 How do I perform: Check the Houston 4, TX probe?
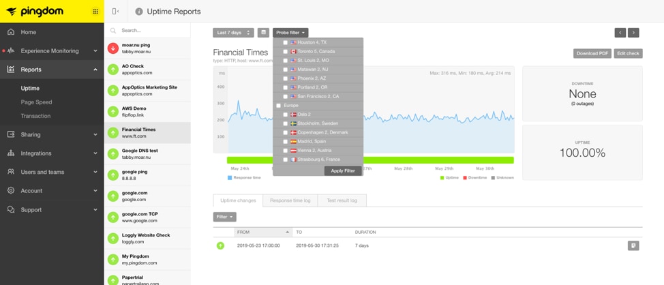pos(286,42)
